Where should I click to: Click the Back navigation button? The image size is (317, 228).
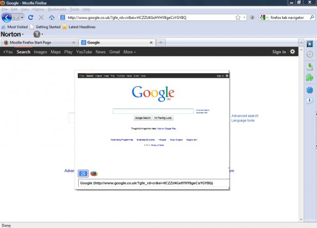click(7, 17)
